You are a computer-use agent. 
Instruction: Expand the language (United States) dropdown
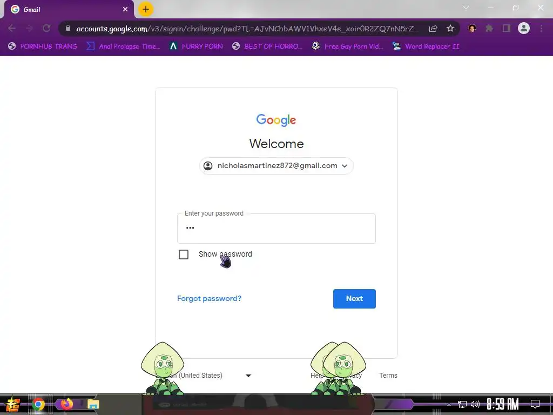(x=205, y=376)
